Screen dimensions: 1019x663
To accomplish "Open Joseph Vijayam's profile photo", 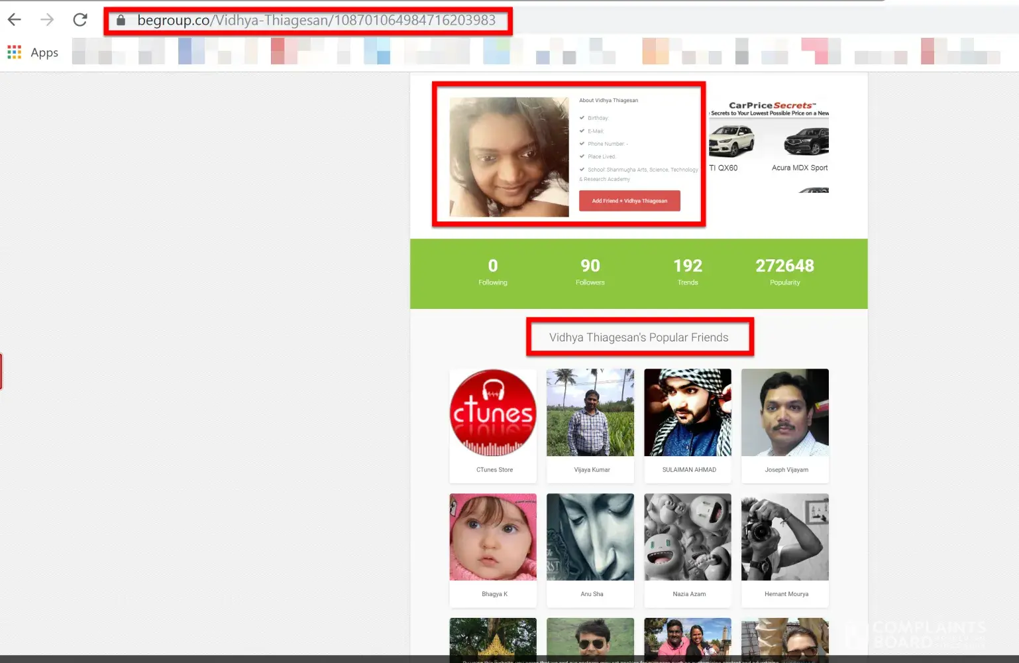I will (x=784, y=413).
